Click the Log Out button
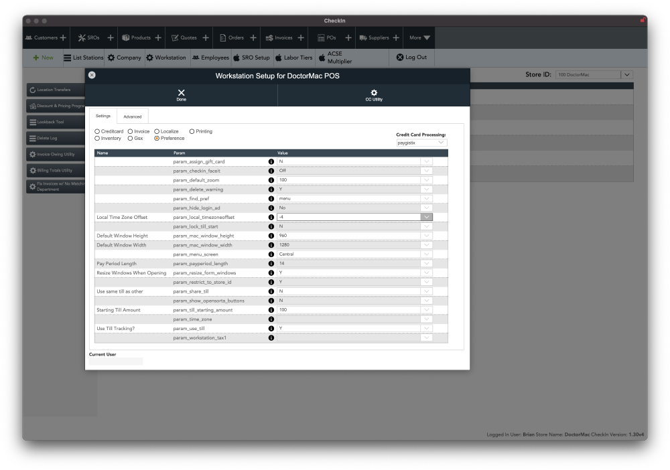The width and height of the screenshot is (670, 470). (411, 58)
